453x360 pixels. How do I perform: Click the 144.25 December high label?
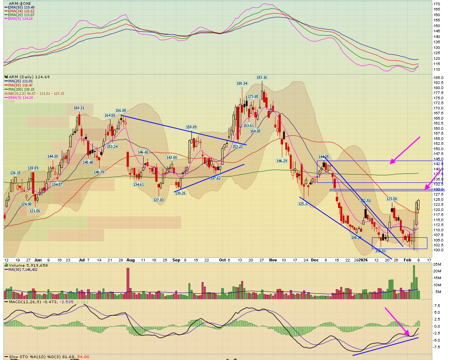pos(324,156)
